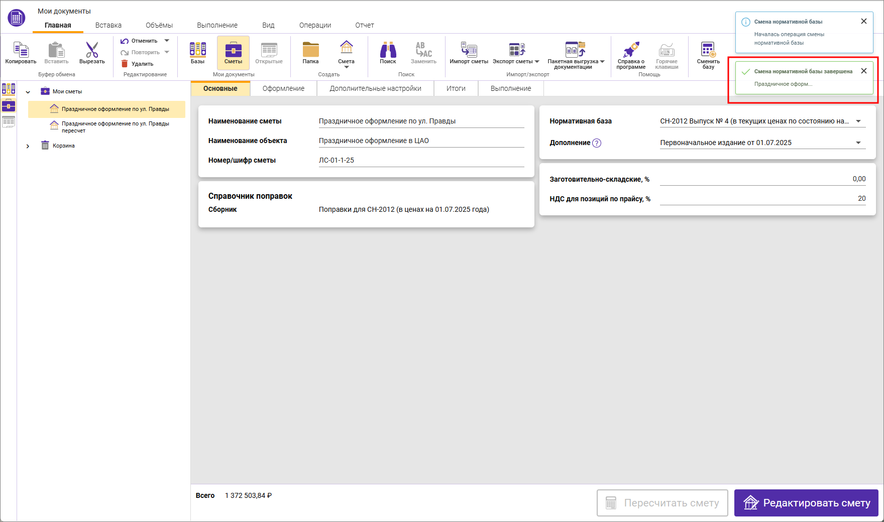Switch to the Оформление tab
This screenshot has height=522, width=884.
tap(283, 88)
